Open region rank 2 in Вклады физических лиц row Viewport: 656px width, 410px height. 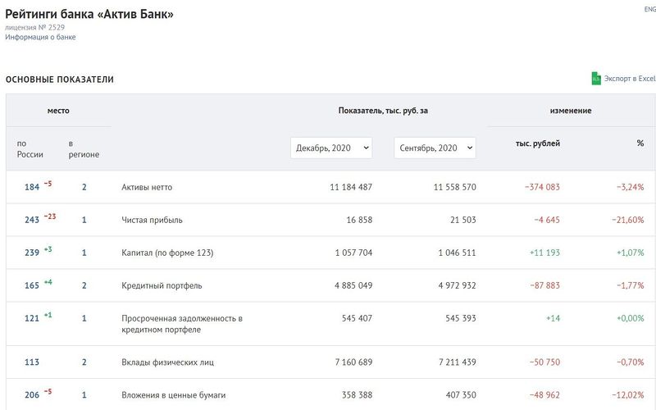(x=84, y=362)
